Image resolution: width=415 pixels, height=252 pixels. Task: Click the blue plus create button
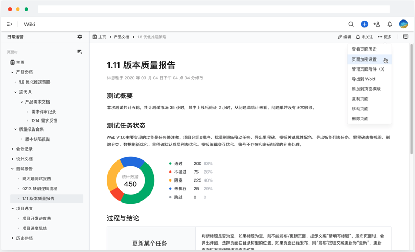pyautogui.click(x=364, y=24)
